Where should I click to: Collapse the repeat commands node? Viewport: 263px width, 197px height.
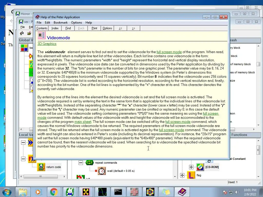[81, 163]
